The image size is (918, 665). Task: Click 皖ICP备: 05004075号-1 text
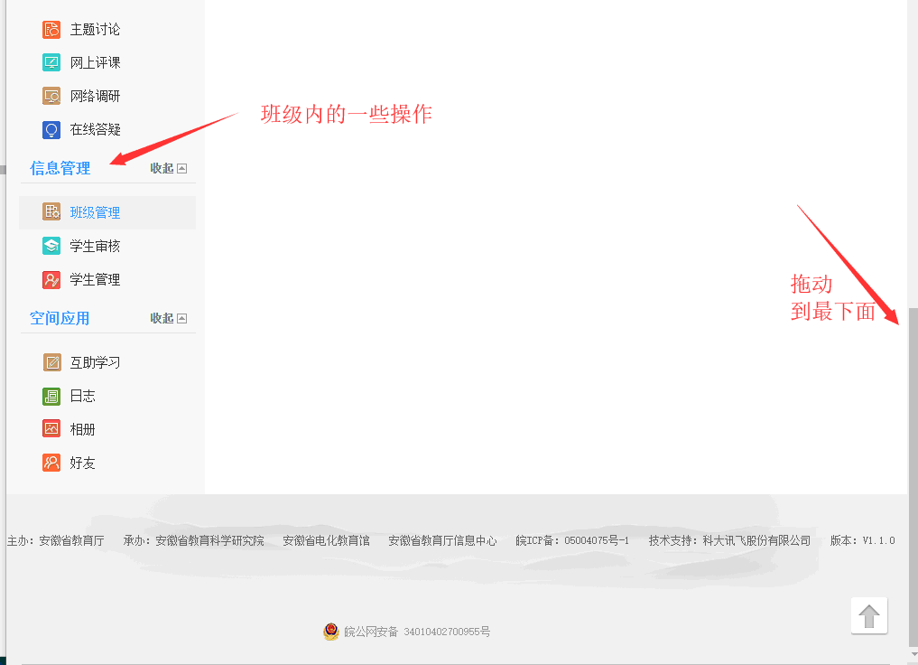pos(572,540)
